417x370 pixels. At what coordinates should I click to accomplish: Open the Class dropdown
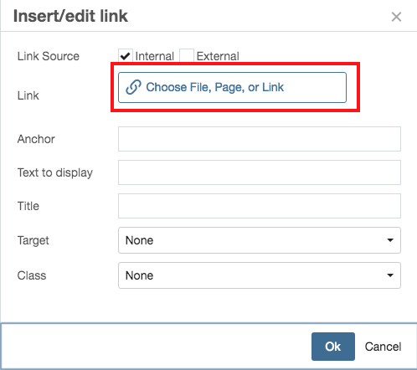[260, 275]
